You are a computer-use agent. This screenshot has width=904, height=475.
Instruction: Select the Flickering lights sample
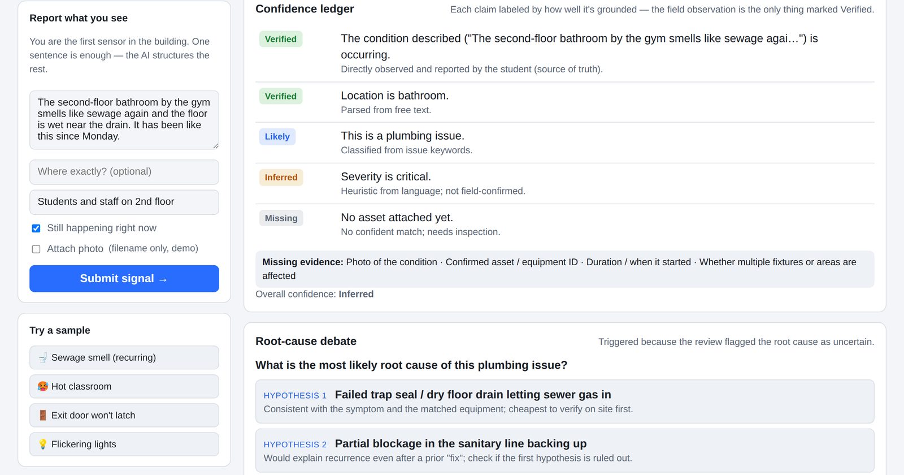[124, 444]
